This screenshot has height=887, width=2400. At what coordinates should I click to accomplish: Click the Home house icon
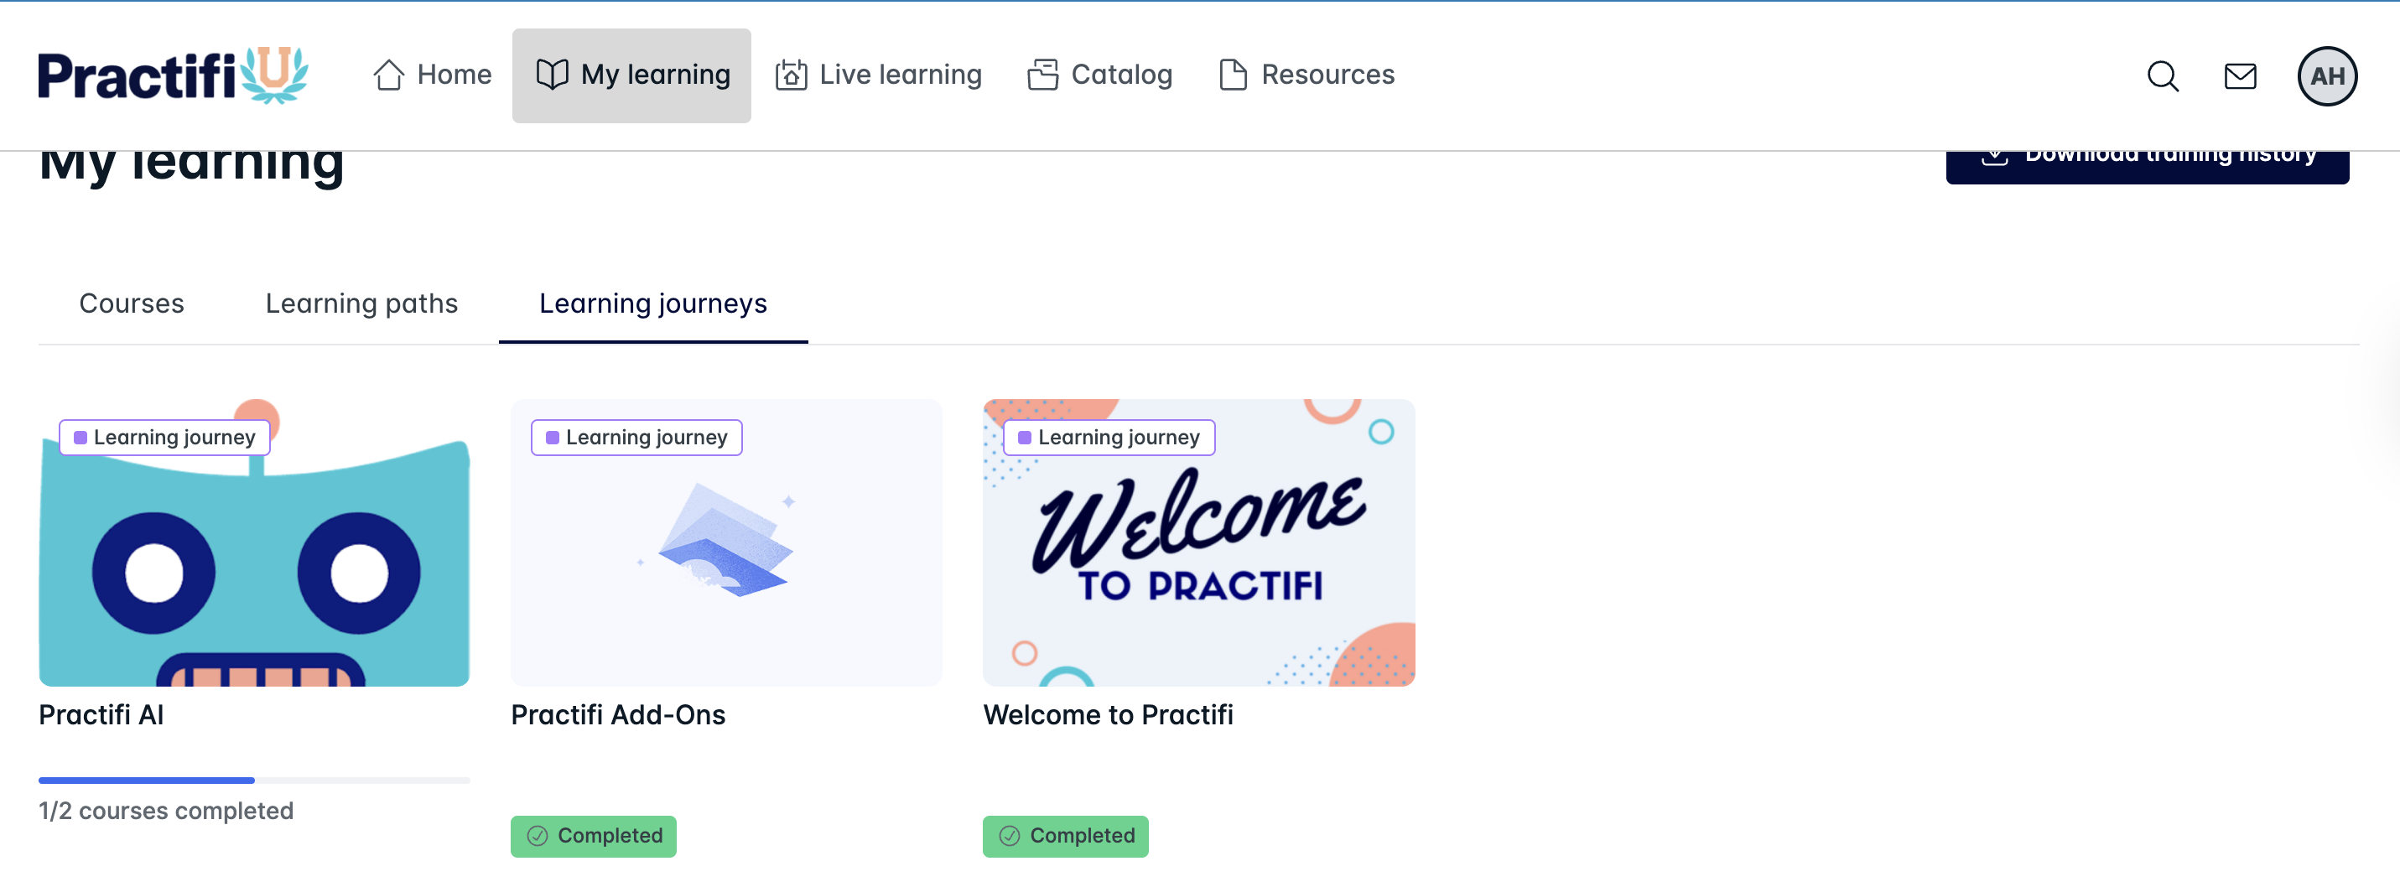388,75
